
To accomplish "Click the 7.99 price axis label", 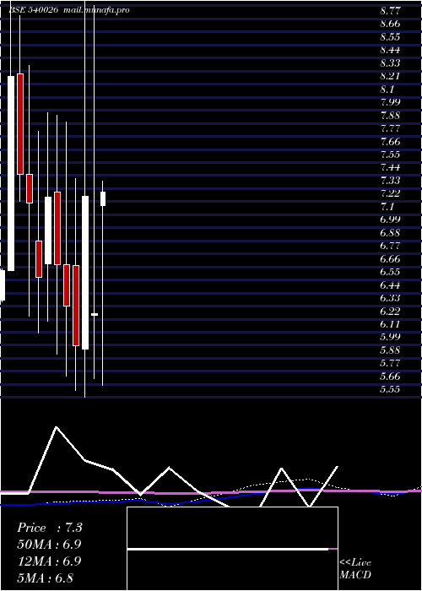I will point(390,102).
